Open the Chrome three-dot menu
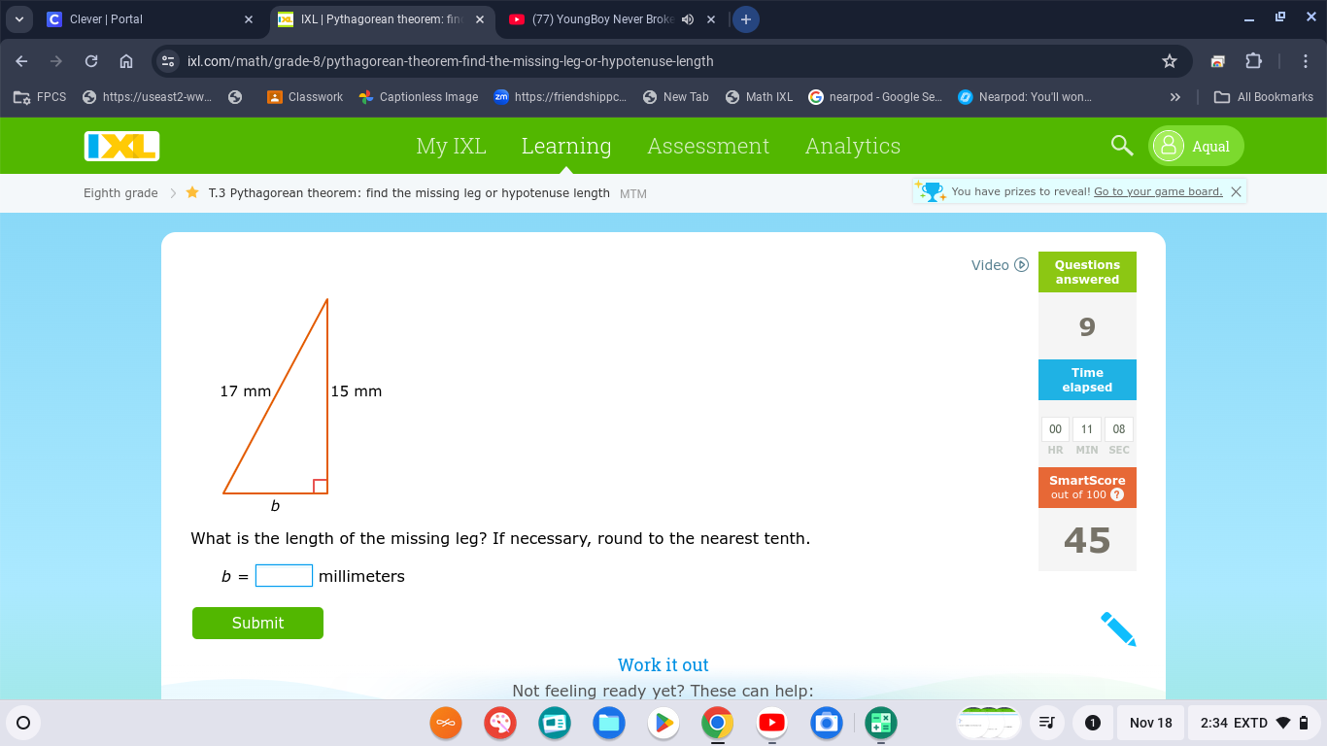Image resolution: width=1327 pixels, height=746 pixels. click(x=1305, y=61)
